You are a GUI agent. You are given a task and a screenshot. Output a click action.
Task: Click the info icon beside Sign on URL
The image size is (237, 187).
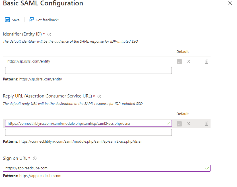click(x=34, y=158)
